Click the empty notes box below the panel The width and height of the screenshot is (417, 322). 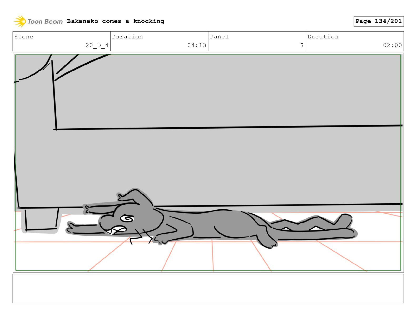click(208, 289)
